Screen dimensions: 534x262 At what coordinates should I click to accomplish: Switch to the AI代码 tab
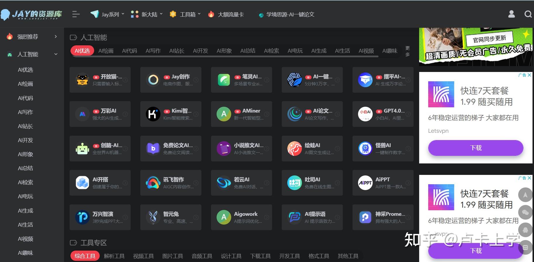[x=129, y=51]
